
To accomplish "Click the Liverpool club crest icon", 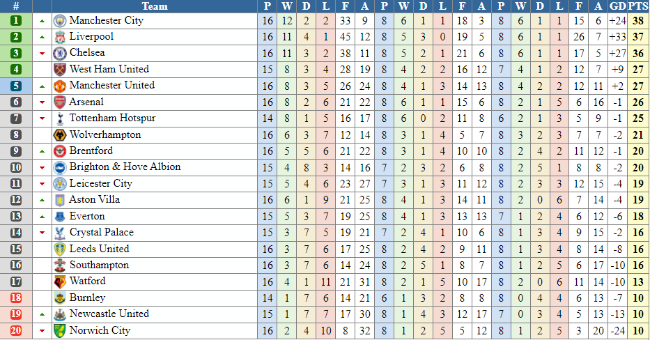I will pyautogui.click(x=60, y=37).
